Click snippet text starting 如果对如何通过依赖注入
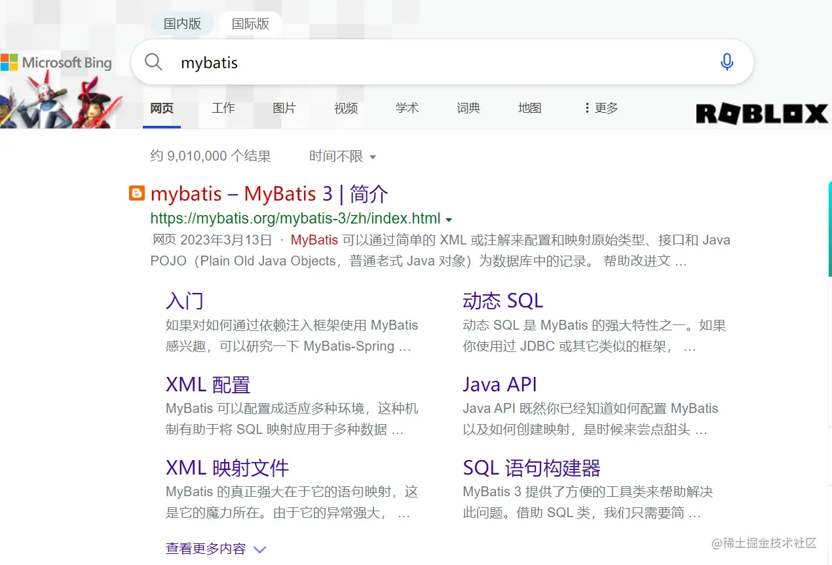 pos(292,336)
